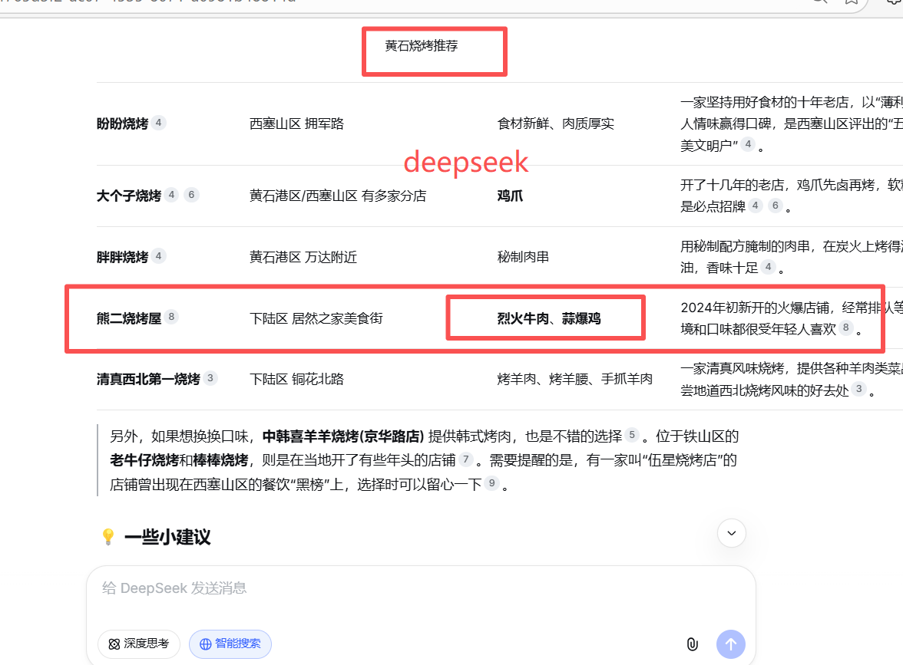Open citation 8 beside 熊二烧烤屋
Screen dimensions: 903x665
(172, 317)
